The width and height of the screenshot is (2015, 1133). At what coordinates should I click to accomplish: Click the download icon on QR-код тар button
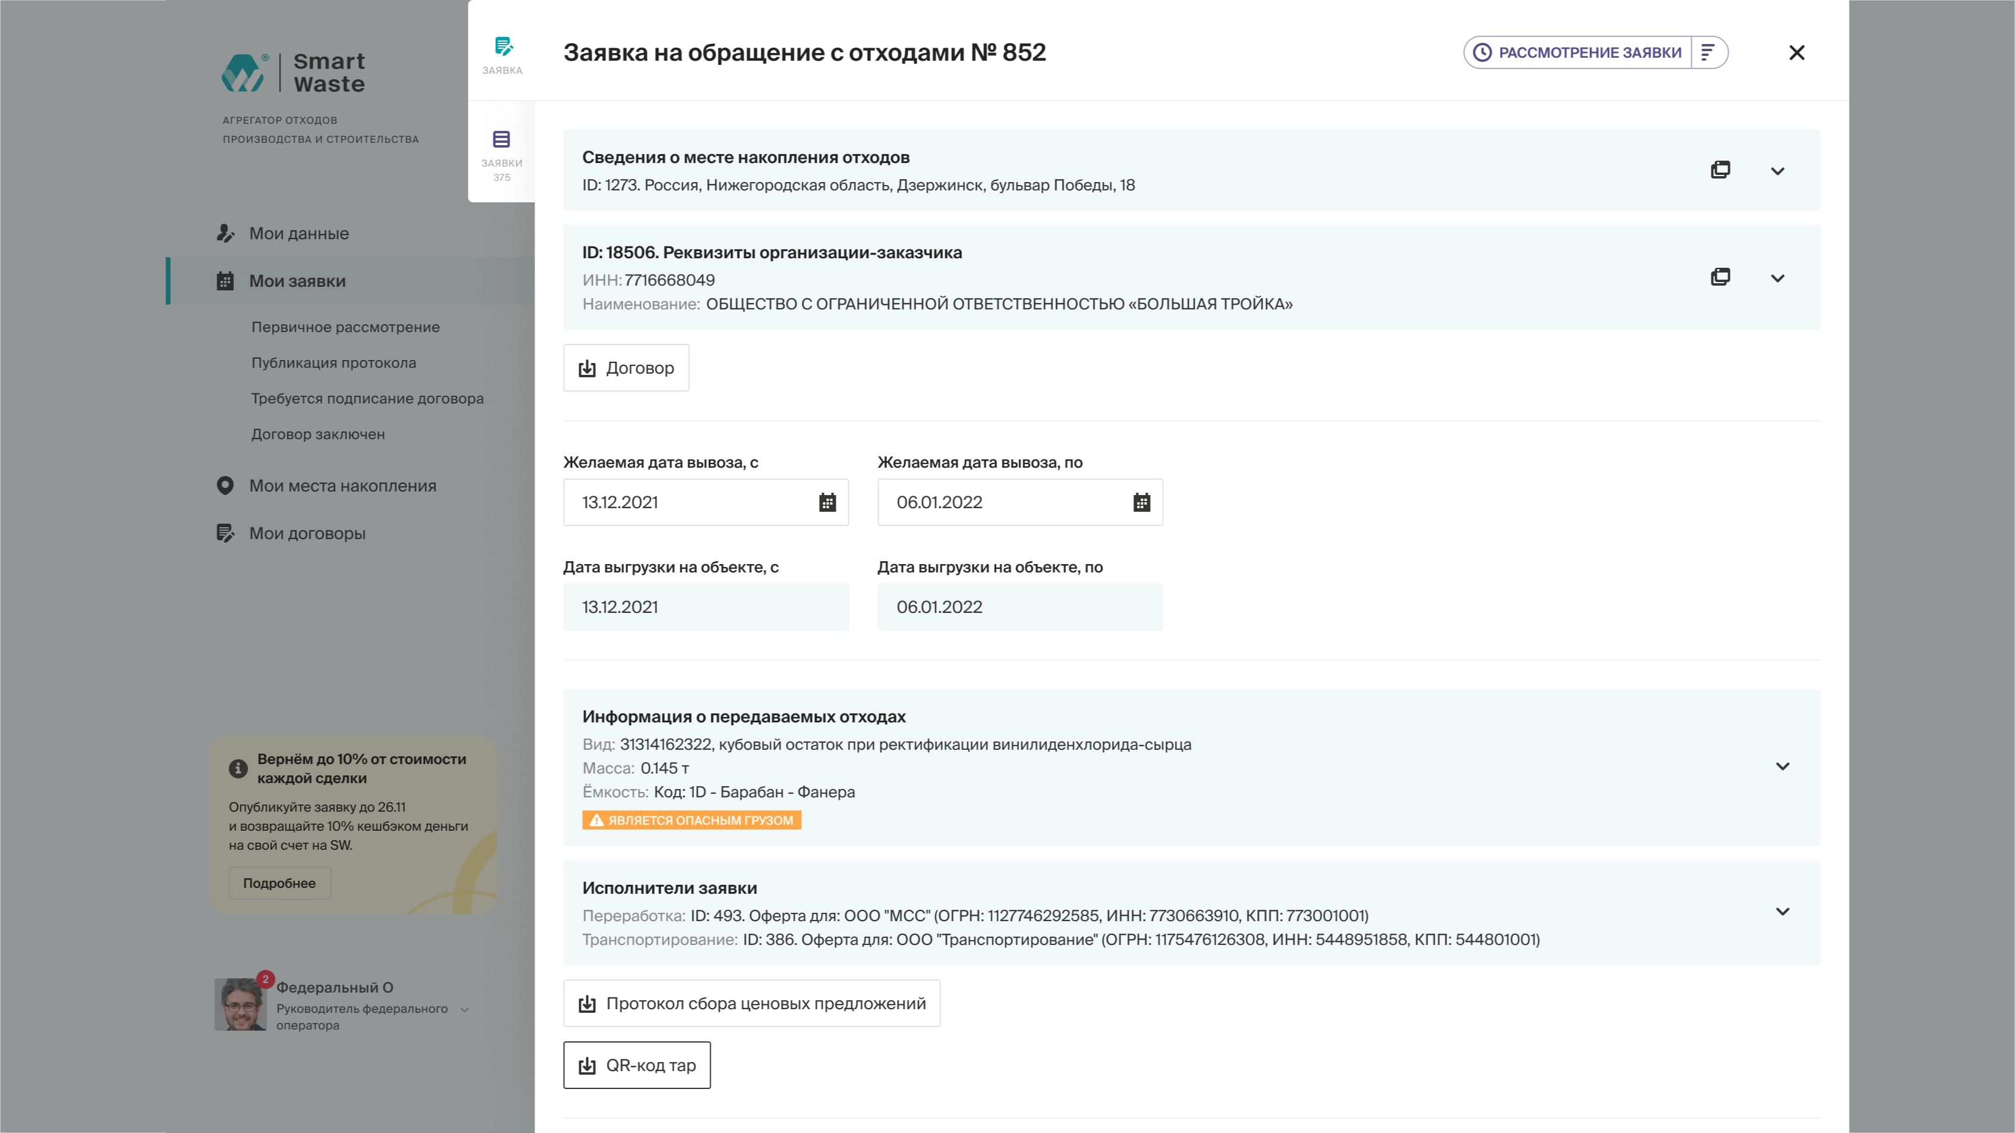coord(587,1066)
